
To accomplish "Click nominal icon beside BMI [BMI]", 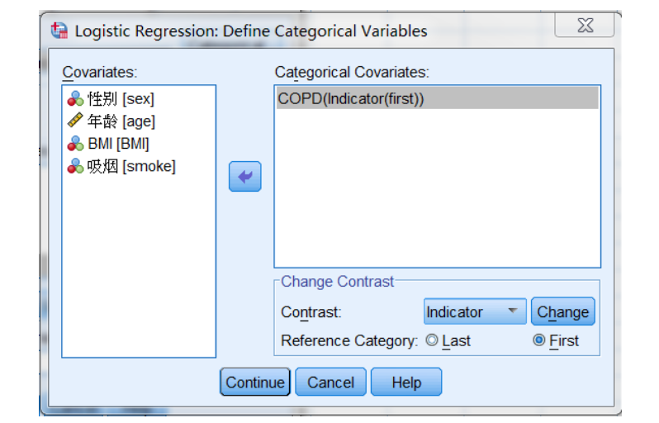I will pyautogui.click(x=76, y=144).
